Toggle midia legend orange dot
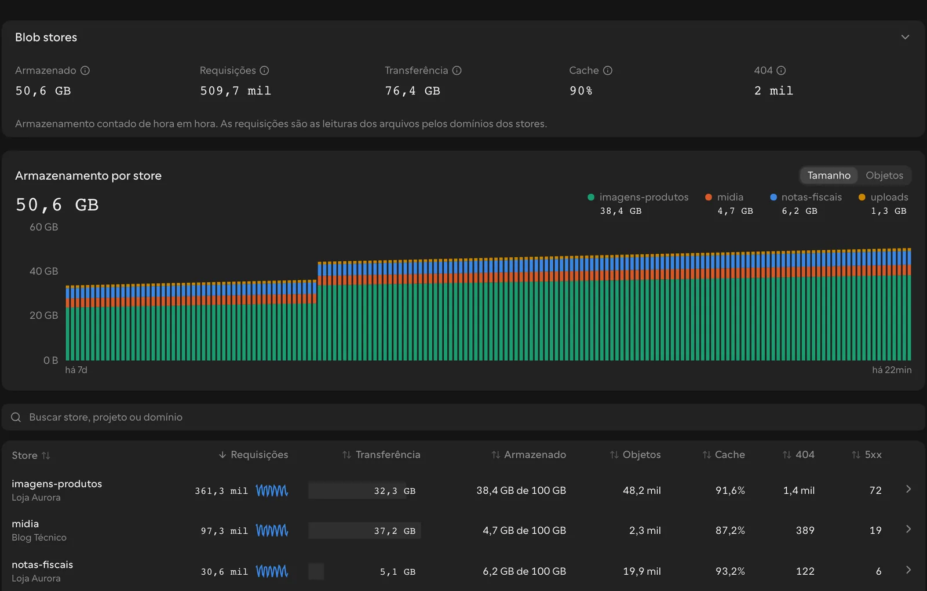The image size is (927, 591). tap(709, 197)
